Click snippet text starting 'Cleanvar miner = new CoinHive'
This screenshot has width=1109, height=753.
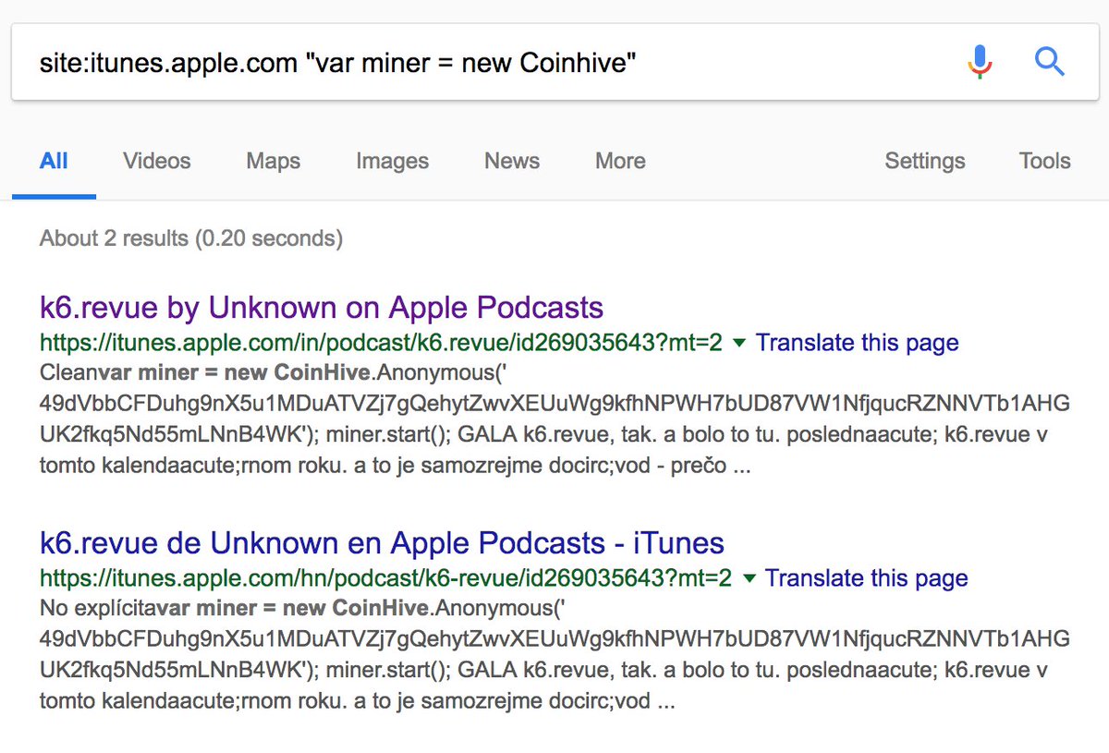click(x=554, y=419)
